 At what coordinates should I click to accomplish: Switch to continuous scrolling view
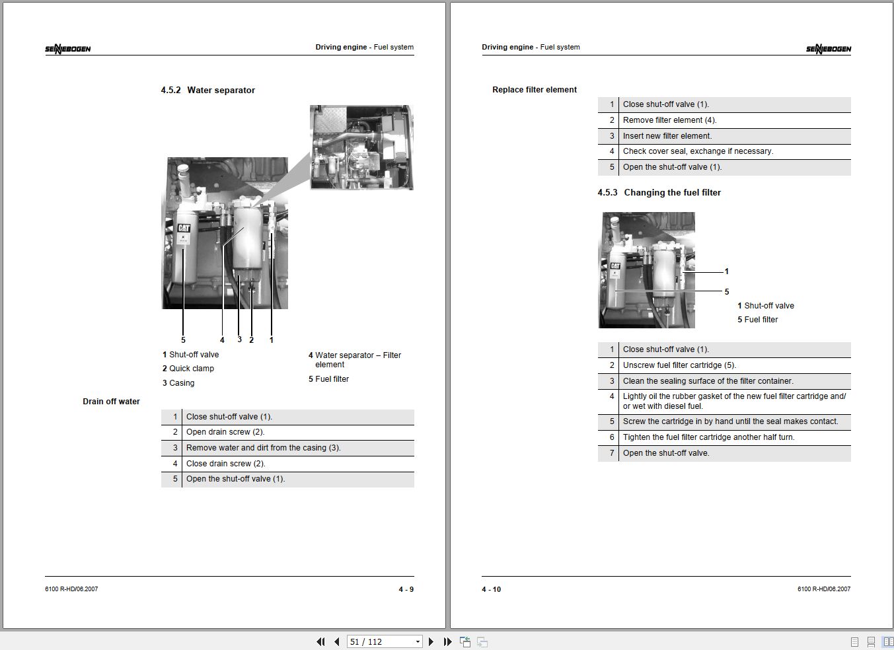tap(871, 641)
